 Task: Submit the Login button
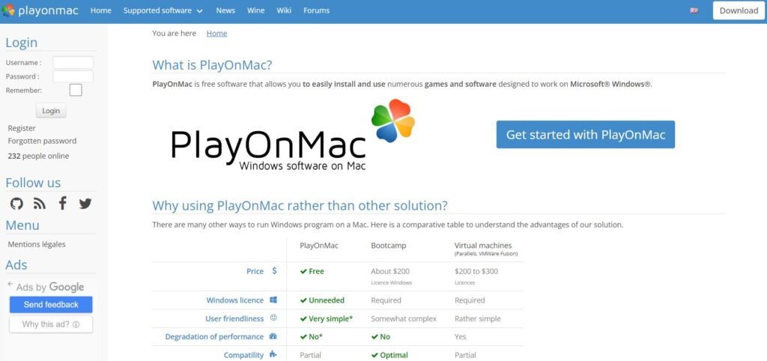(51, 111)
